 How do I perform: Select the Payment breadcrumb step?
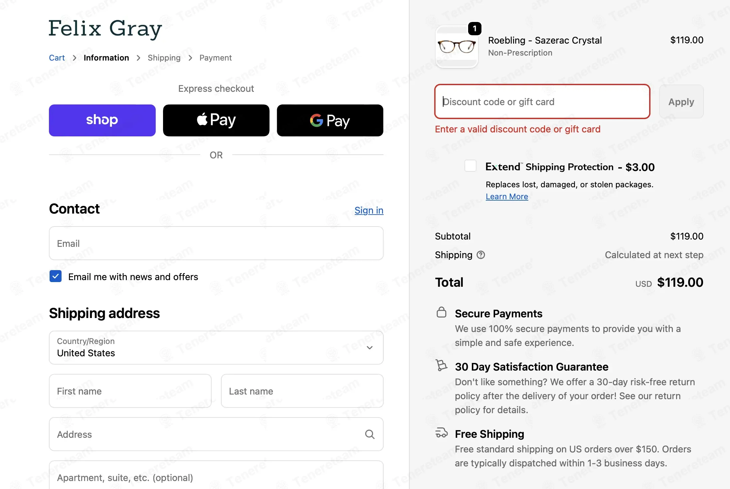pos(216,58)
